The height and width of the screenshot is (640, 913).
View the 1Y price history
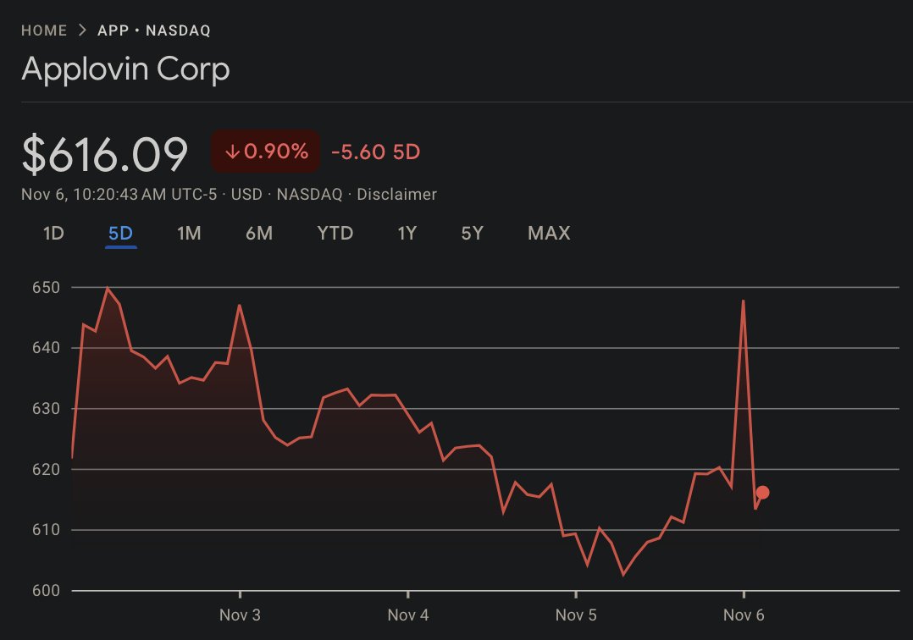[x=407, y=233]
